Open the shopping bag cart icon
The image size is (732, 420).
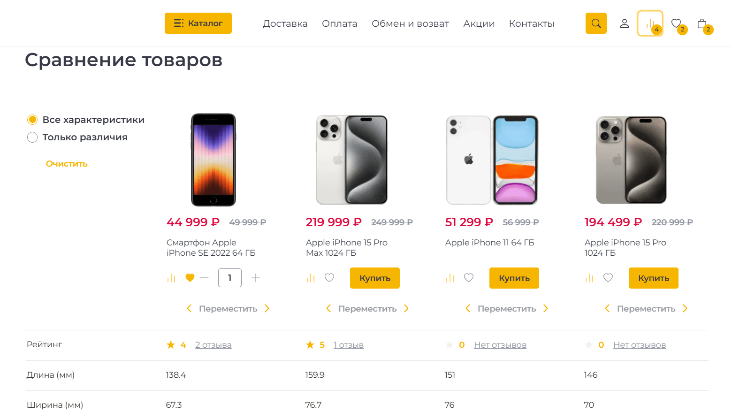[702, 23]
